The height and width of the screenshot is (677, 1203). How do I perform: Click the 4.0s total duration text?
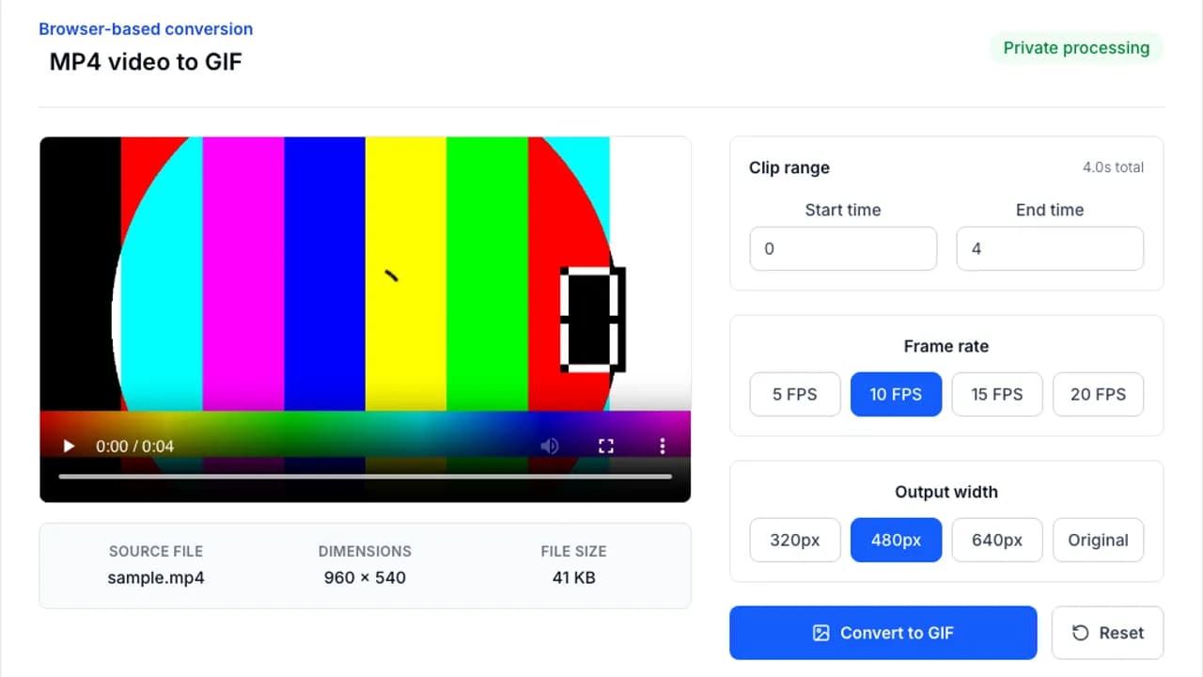tap(1113, 167)
